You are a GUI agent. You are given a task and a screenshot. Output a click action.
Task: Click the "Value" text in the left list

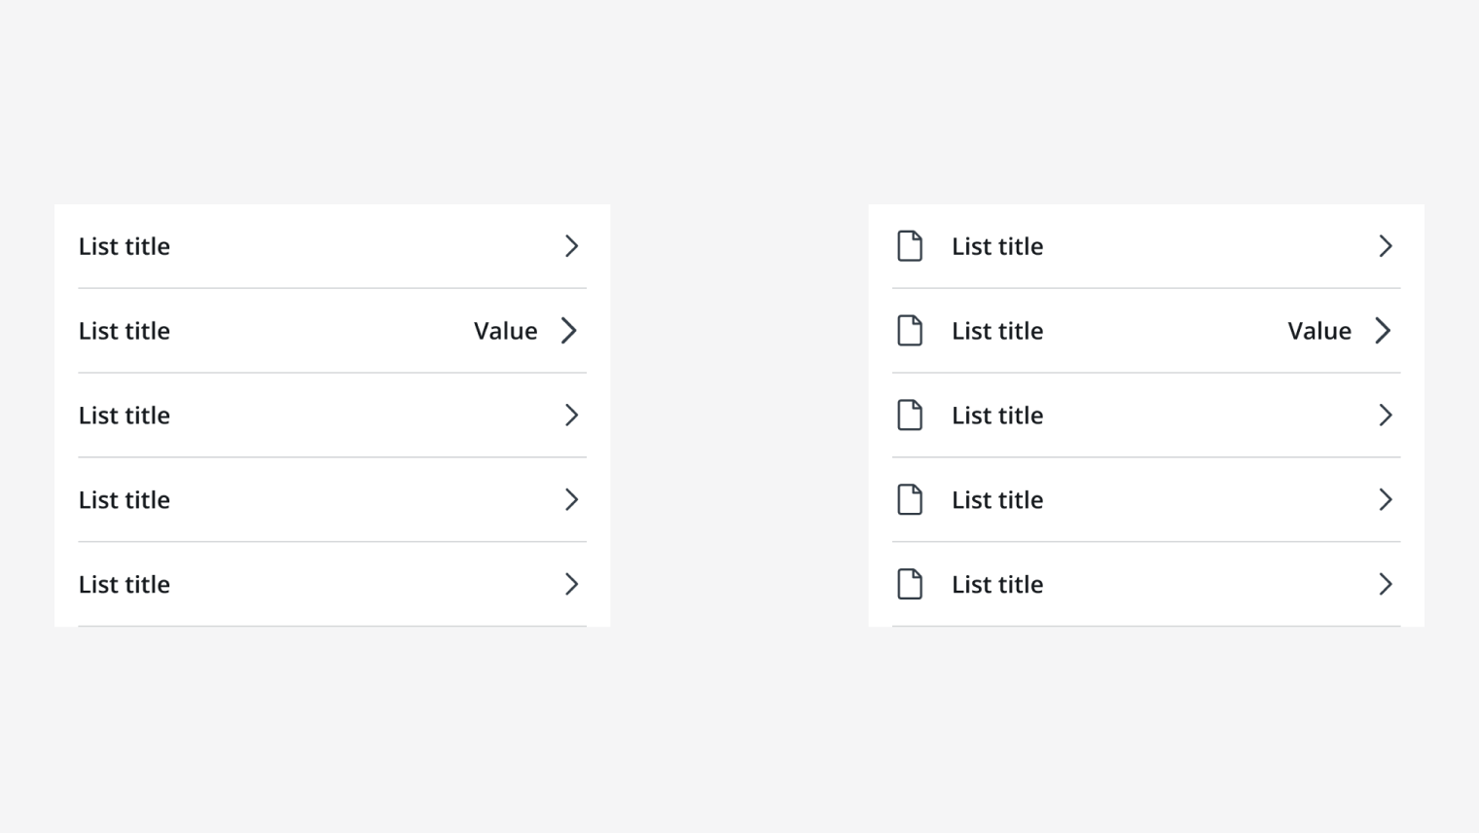[505, 331]
